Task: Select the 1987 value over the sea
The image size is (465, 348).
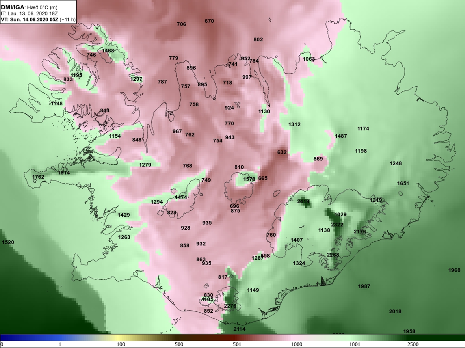Action: pos(364,286)
